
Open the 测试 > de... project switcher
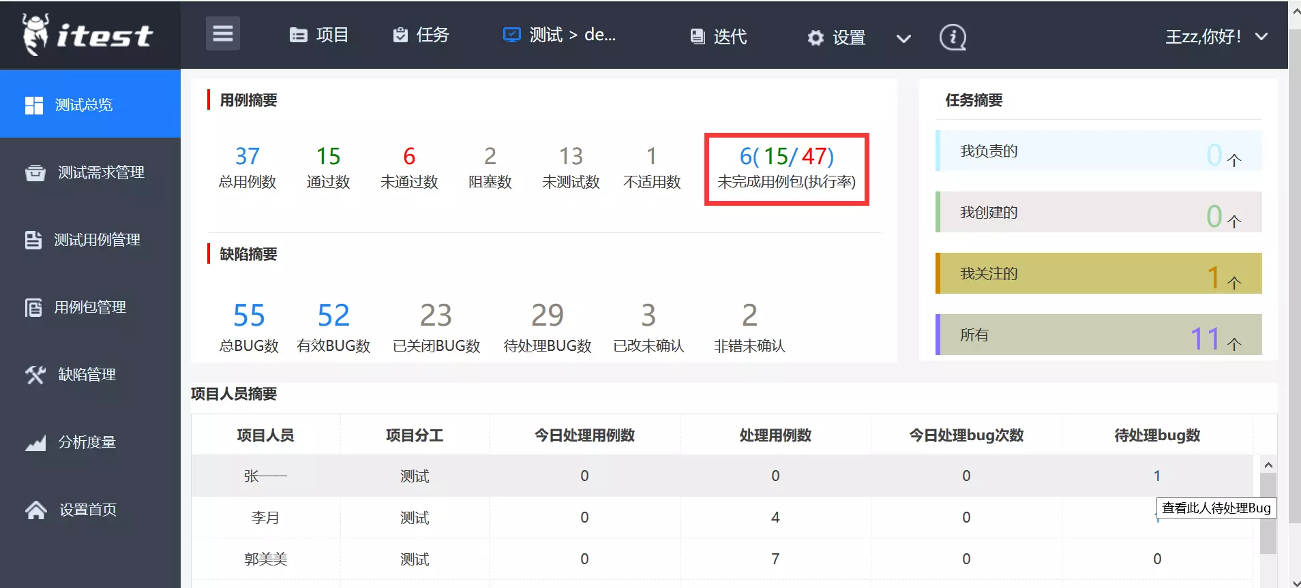click(559, 35)
